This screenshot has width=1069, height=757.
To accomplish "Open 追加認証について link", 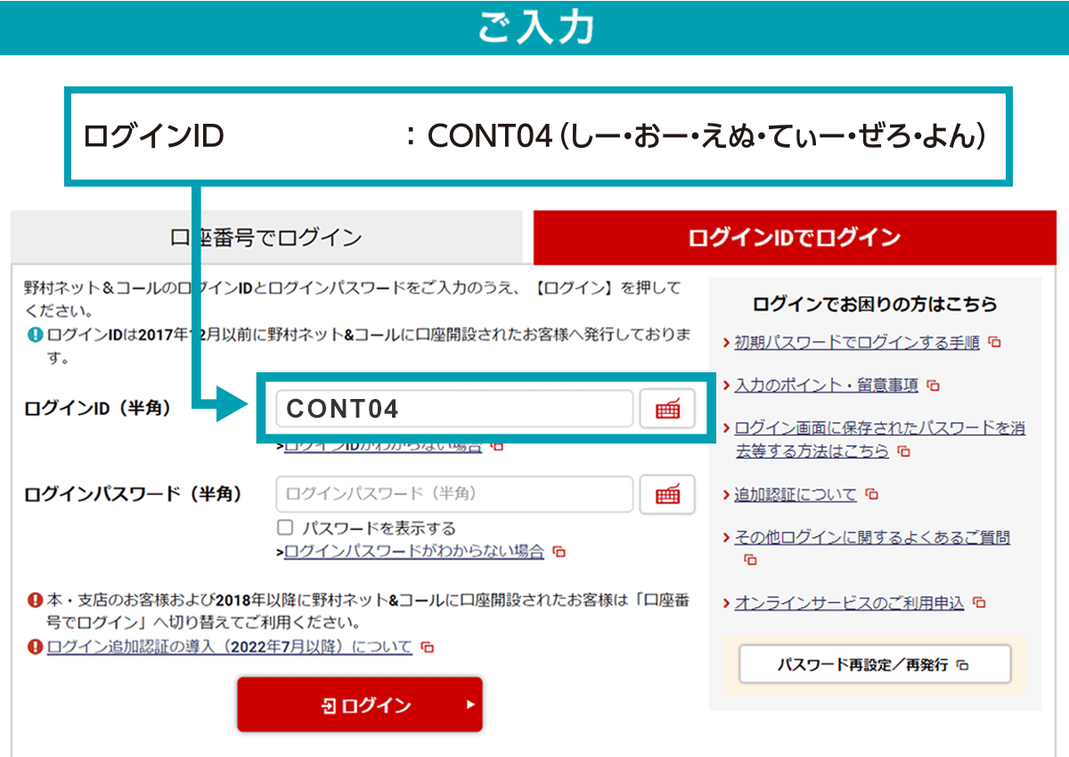I will tap(795, 494).
